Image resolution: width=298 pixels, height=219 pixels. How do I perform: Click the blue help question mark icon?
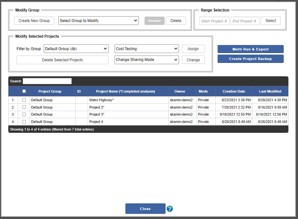(x=170, y=209)
